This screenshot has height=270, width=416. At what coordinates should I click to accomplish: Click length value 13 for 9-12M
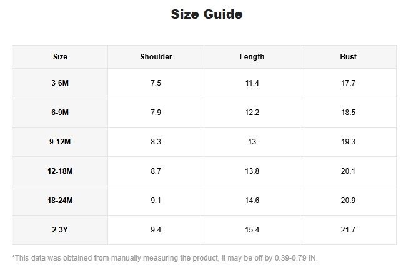point(252,142)
